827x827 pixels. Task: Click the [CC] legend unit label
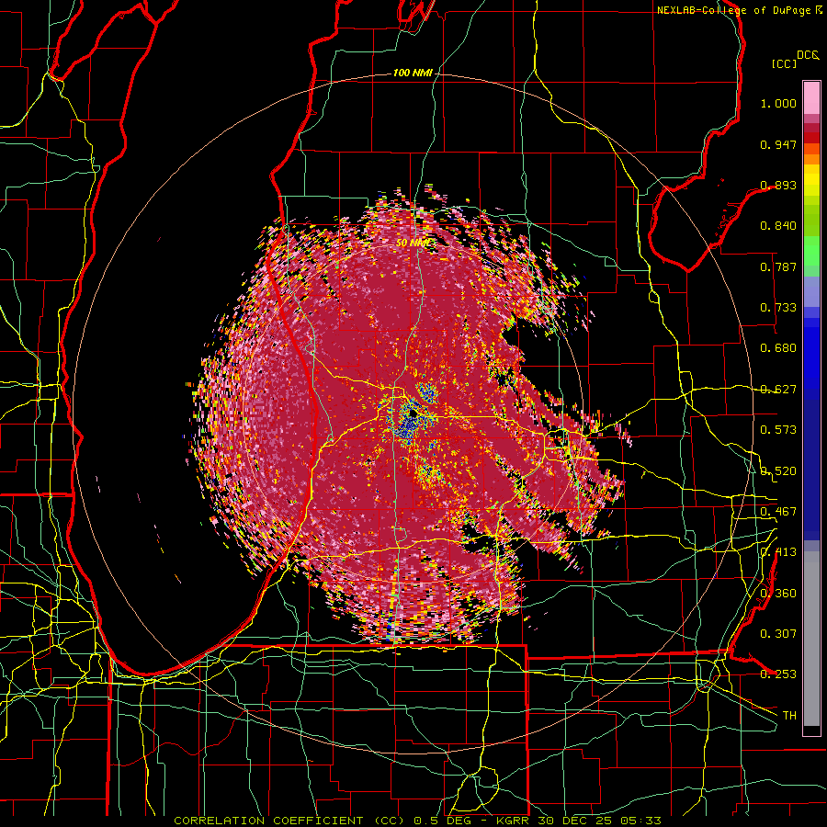784,63
